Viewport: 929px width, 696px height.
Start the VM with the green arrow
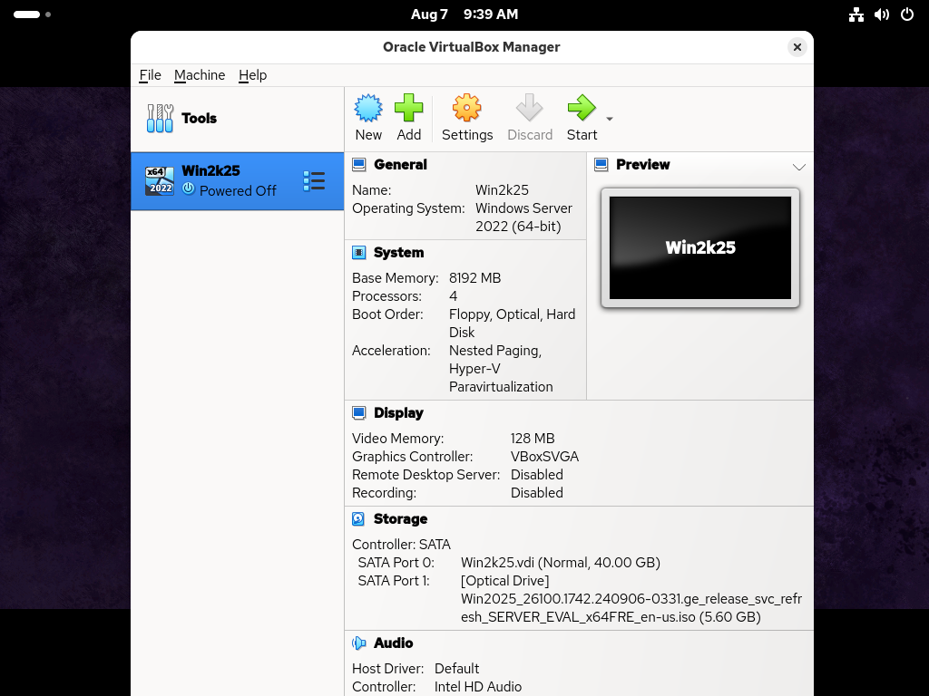(x=581, y=109)
